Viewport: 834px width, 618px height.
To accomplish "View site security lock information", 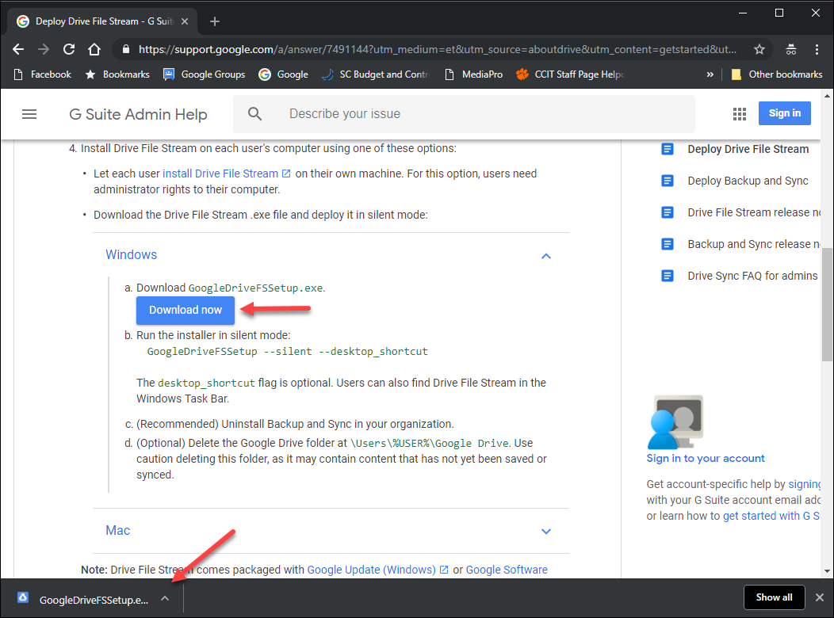I will (x=126, y=49).
